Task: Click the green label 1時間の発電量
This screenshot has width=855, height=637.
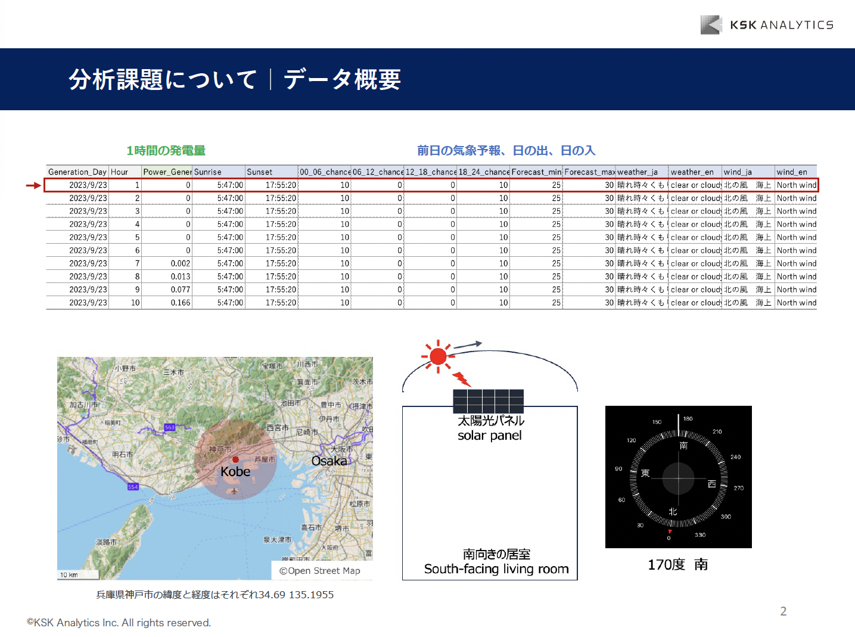Action: [166, 151]
